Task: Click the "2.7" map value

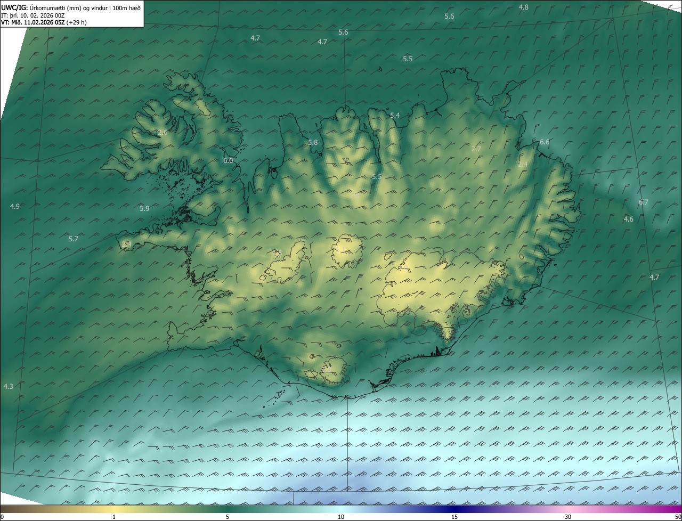Action: [x=476, y=149]
